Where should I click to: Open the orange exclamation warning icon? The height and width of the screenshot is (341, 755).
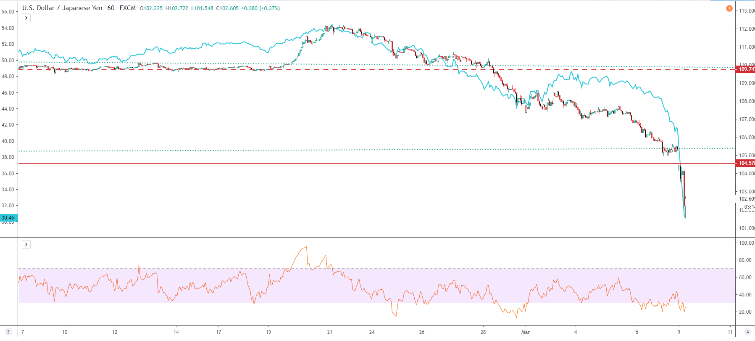tap(729, 8)
